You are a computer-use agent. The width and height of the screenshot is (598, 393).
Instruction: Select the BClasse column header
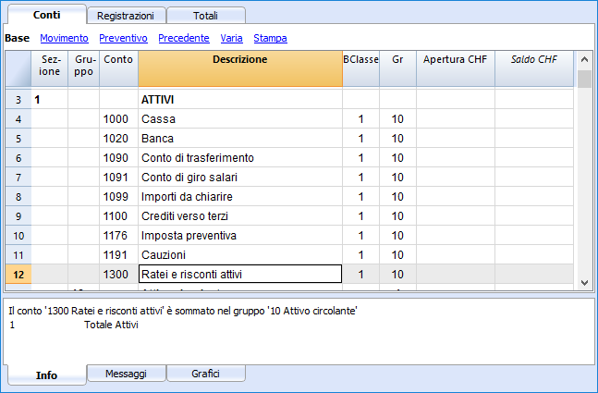point(360,68)
